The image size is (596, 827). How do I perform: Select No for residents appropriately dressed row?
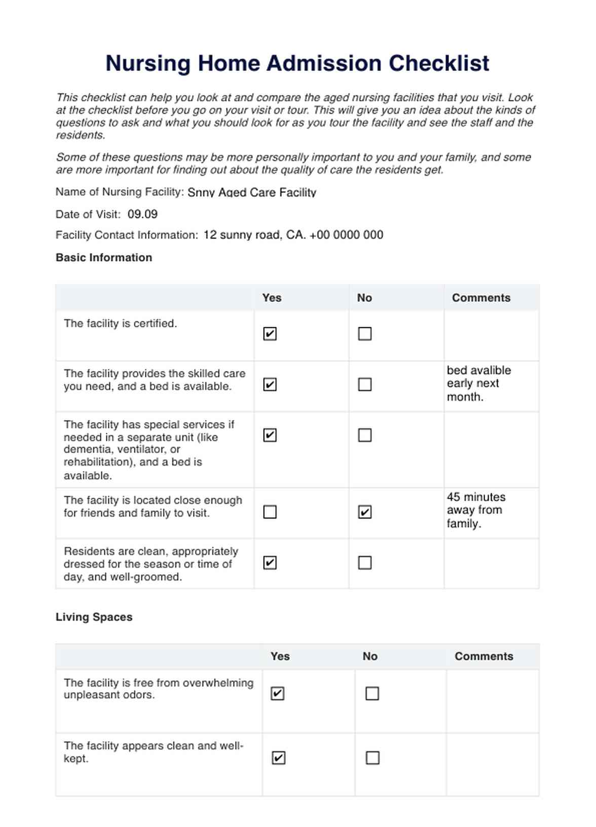365,563
